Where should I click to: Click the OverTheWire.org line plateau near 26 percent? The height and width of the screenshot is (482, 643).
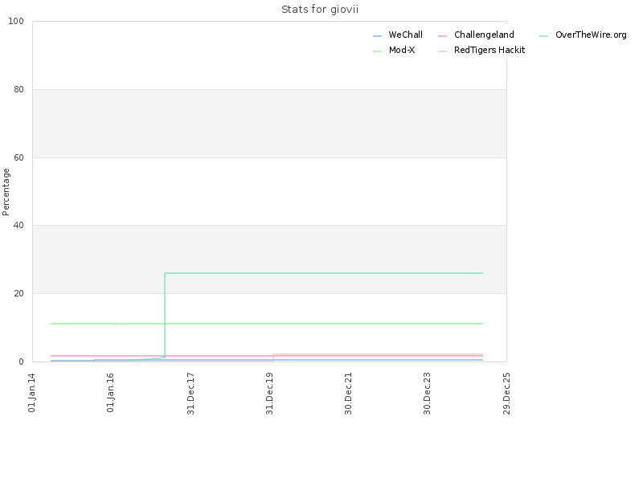[x=324, y=273]
